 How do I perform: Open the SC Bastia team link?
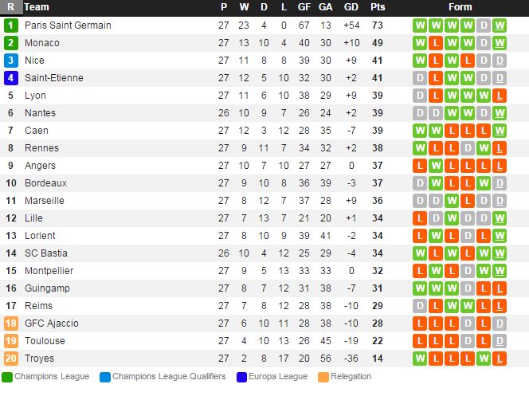click(46, 253)
